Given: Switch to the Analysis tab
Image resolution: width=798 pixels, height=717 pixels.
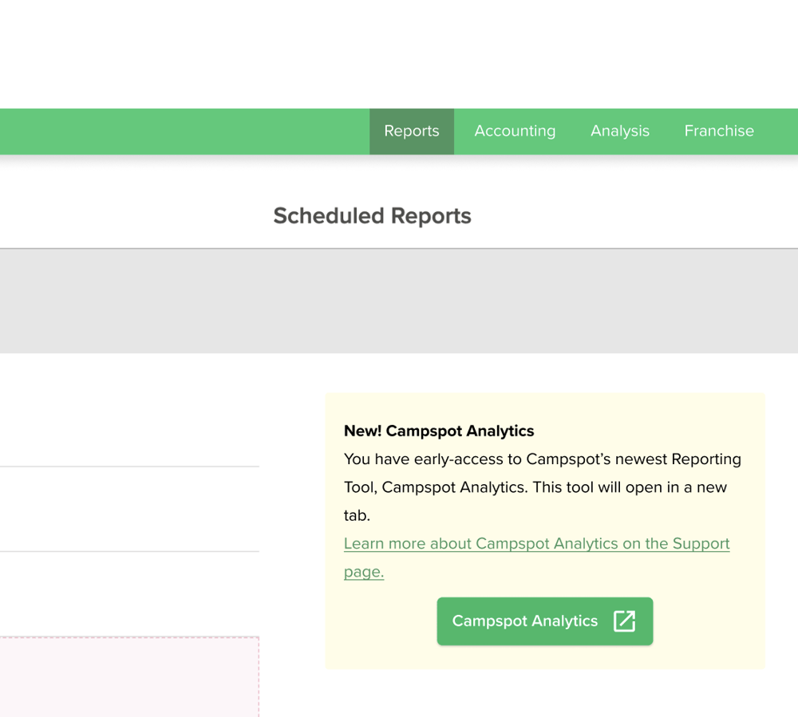Looking at the screenshot, I should click(x=620, y=131).
